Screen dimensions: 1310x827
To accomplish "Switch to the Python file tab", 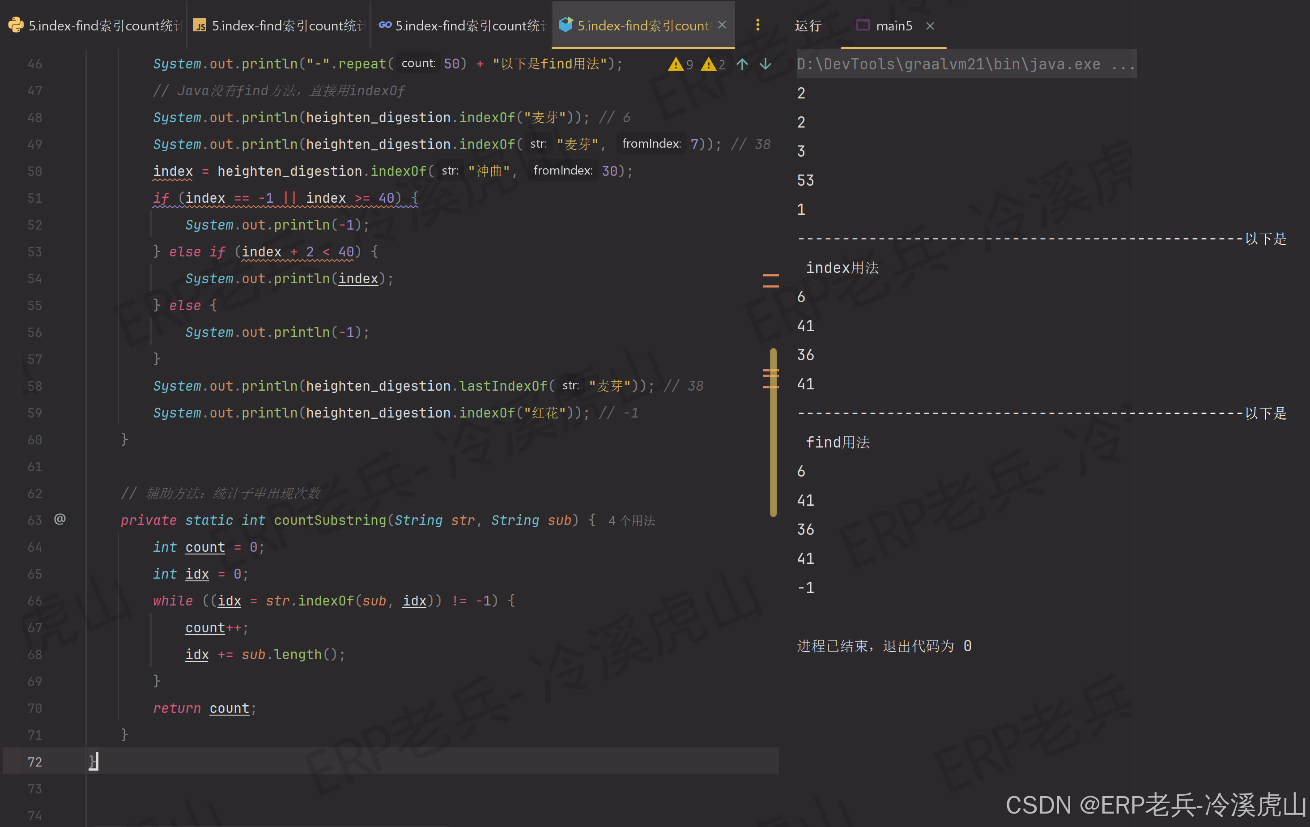I will coord(94,26).
